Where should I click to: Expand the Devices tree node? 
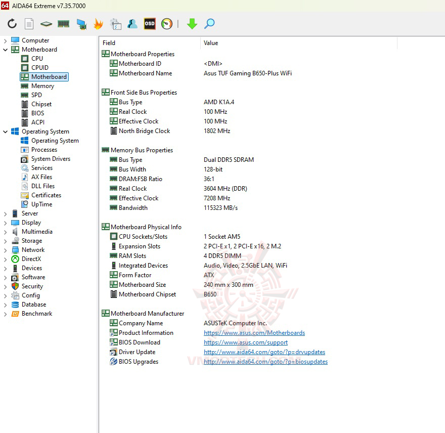(x=5, y=268)
